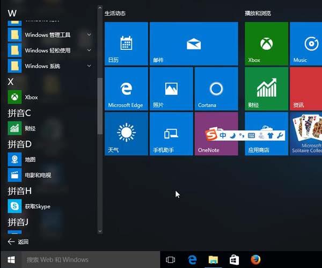Open the shirt skin icon on IME bar
This screenshot has width=322, height=268.
tap(270, 135)
